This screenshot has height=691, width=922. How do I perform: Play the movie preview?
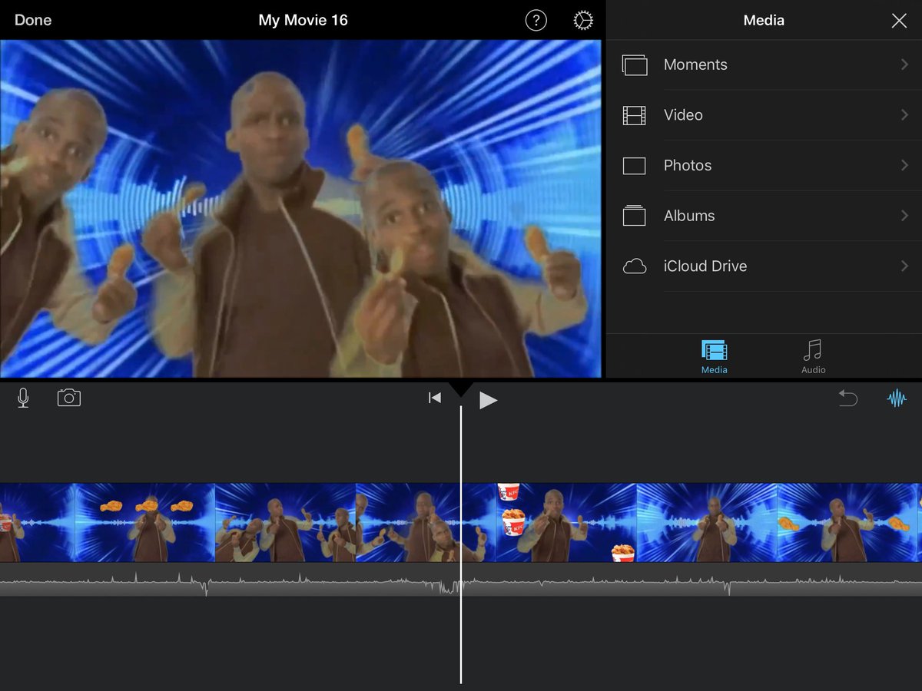tap(488, 399)
